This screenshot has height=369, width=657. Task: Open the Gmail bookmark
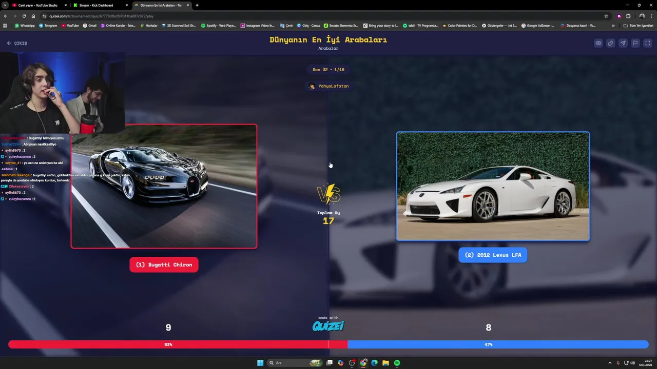pos(90,25)
